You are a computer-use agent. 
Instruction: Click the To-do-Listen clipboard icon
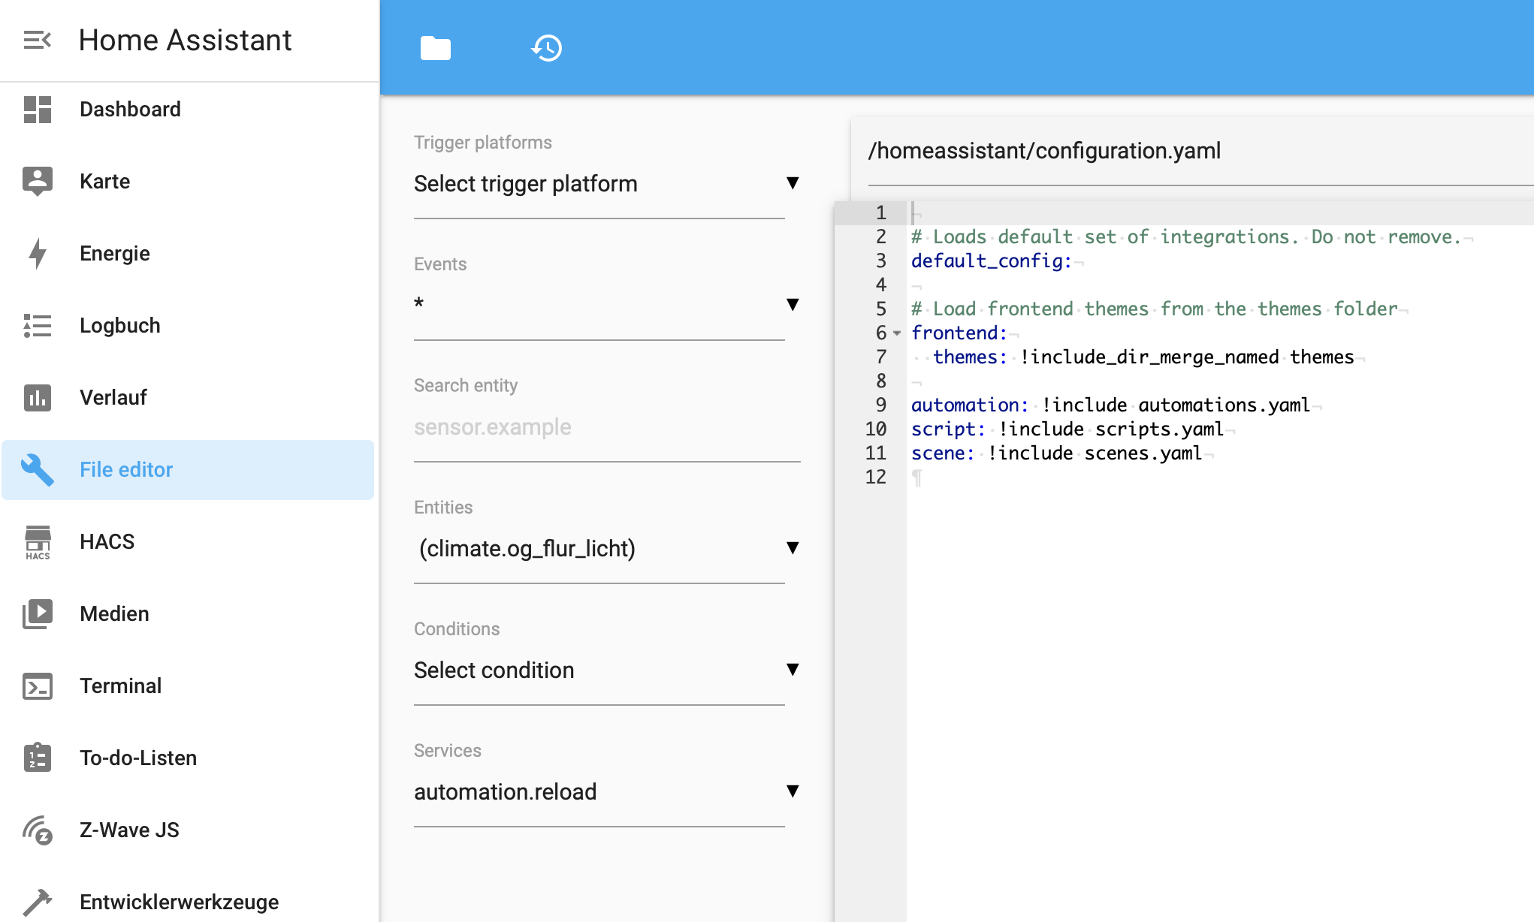pos(38,758)
